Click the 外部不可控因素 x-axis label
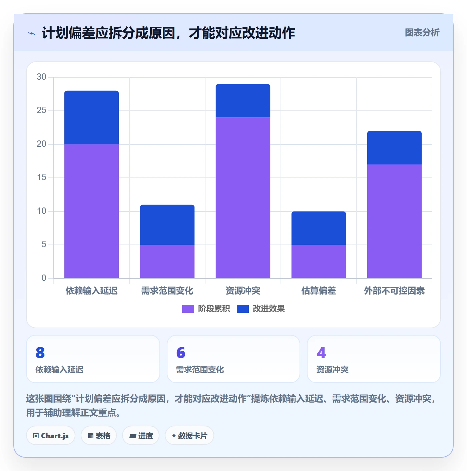 [x=394, y=291]
